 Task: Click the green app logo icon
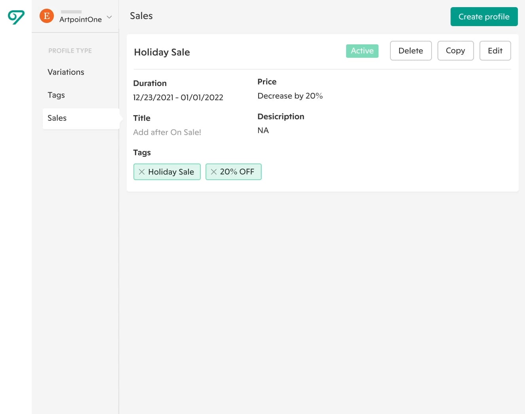tap(16, 17)
